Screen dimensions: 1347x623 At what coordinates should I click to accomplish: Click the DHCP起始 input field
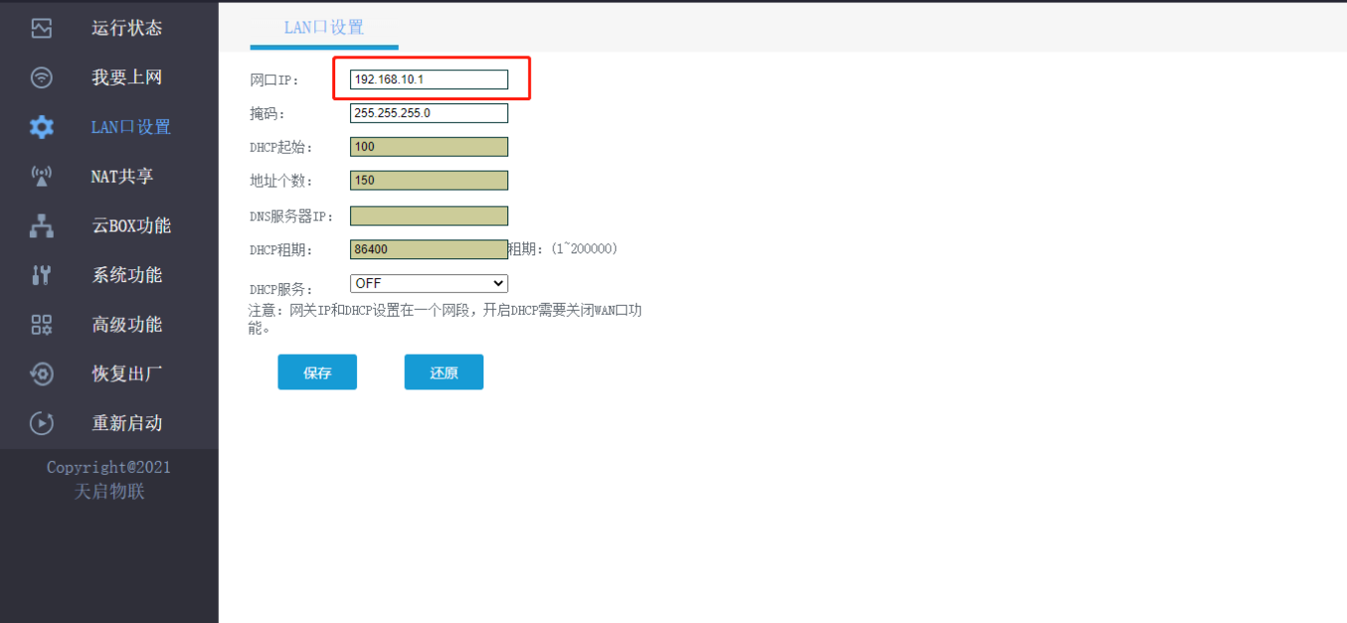[429, 147]
